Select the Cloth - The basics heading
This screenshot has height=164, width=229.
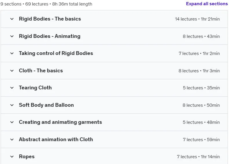[41, 71]
